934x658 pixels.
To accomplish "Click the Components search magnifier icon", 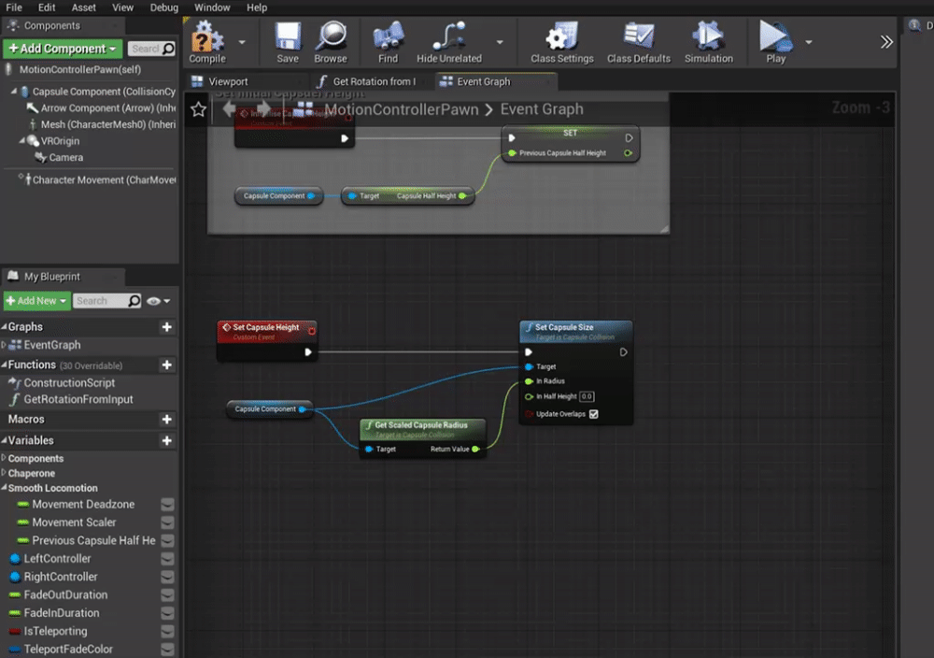I will [x=168, y=49].
